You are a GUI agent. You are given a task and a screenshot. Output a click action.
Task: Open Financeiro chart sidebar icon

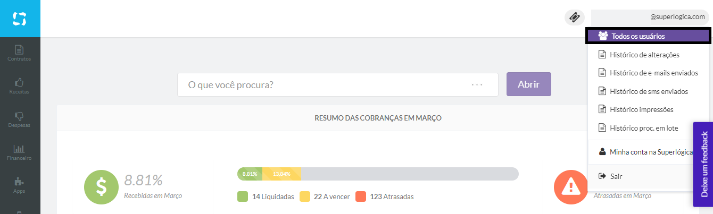tap(20, 152)
